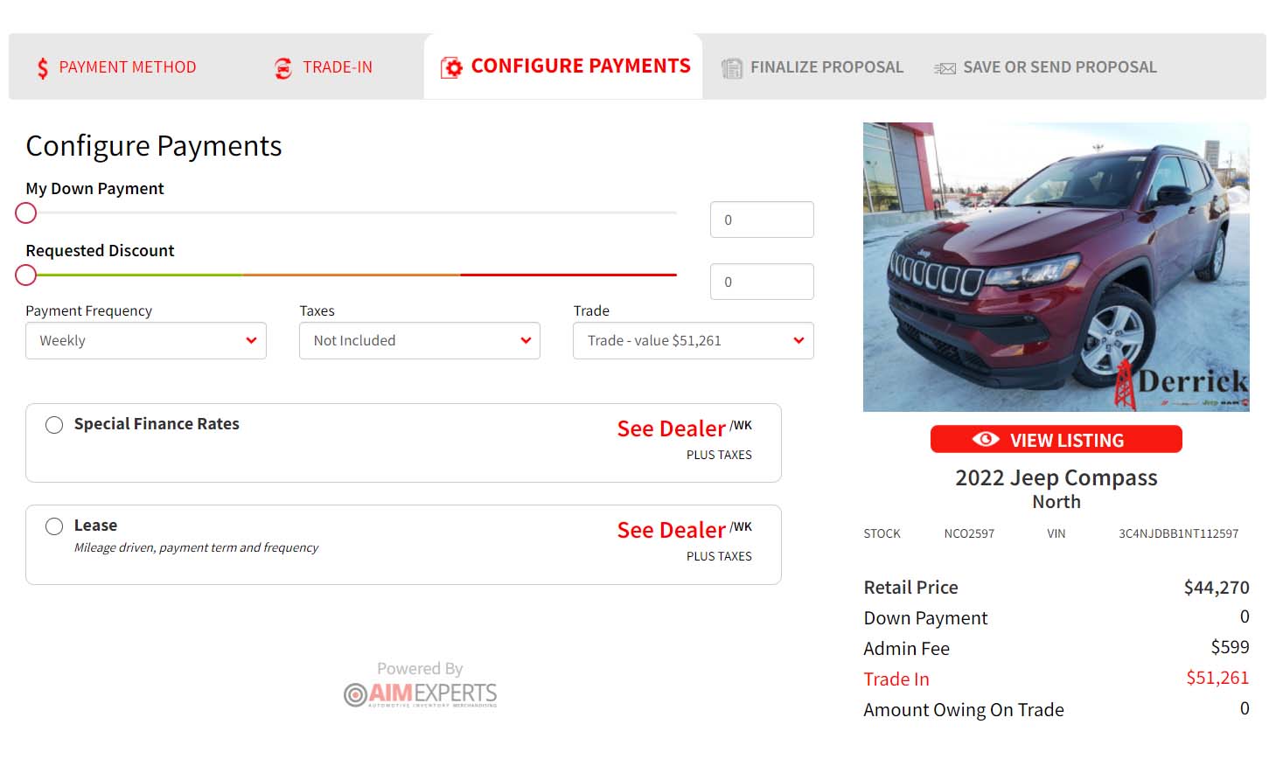
Task: Click the Amount Owing On Trade label
Action: click(964, 710)
